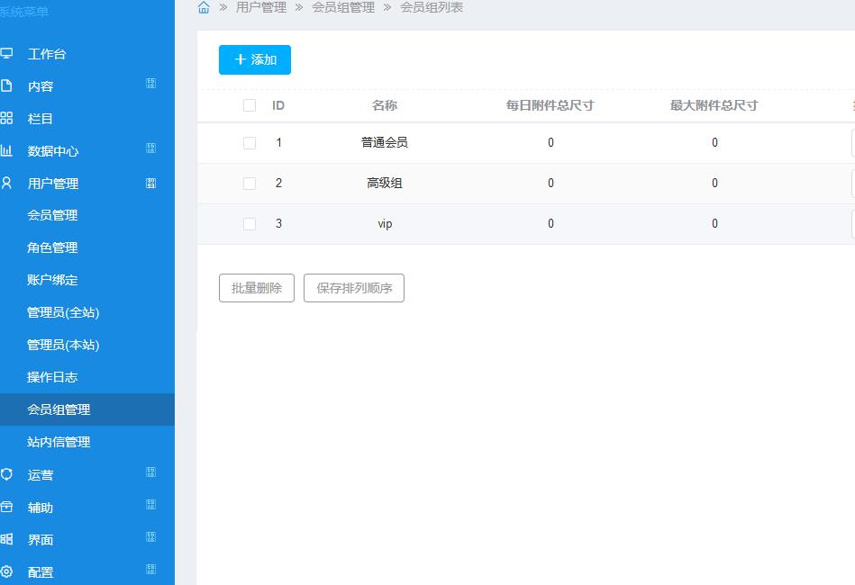
Task: Click the 用户管理 person icon
Action: [7, 184]
